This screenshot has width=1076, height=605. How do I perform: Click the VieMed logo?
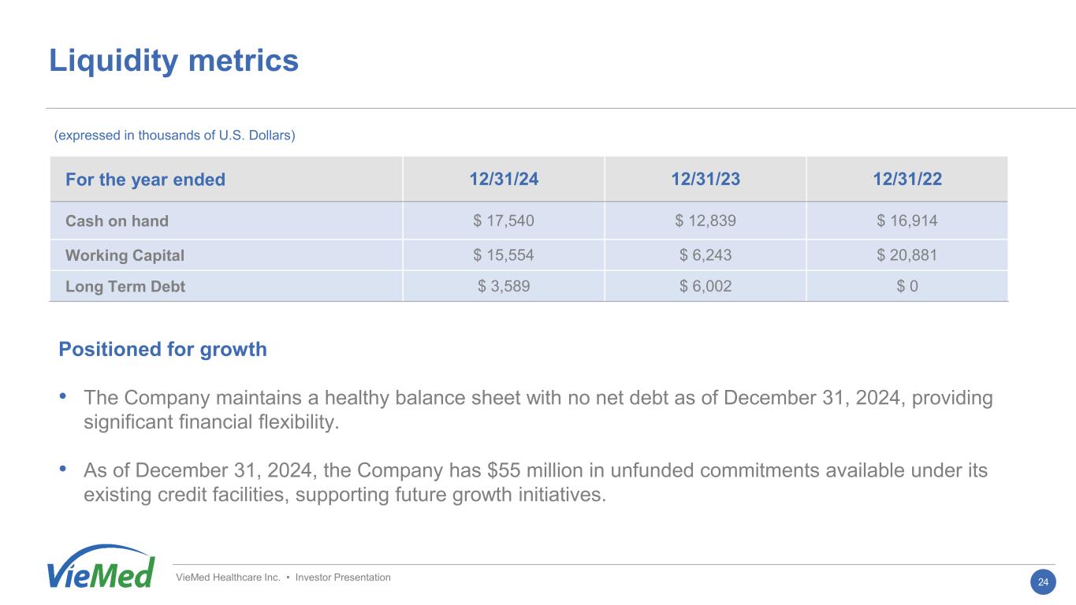[x=101, y=568]
